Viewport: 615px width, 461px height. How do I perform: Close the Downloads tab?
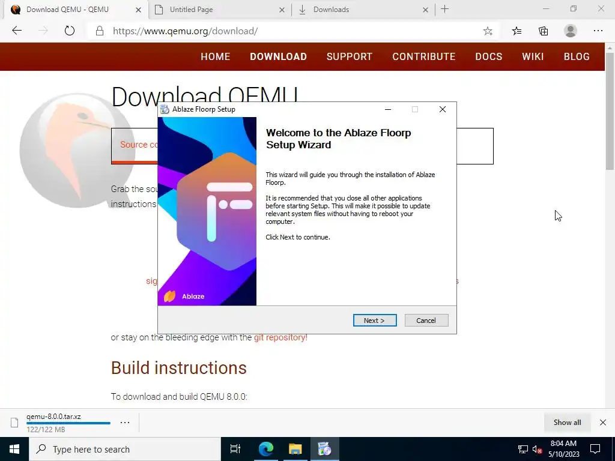(426, 10)
